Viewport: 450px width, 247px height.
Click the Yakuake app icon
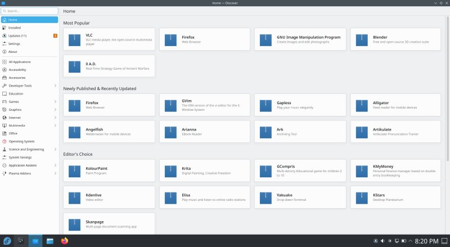click(x=265, y=198)
